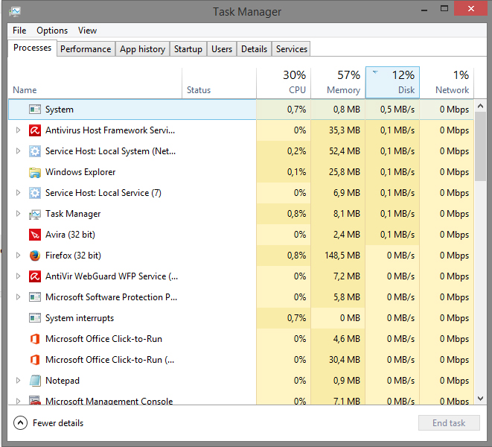The width and height of the screenshot is (492, 447).
Task: Open the View menu
Action: 87,31
